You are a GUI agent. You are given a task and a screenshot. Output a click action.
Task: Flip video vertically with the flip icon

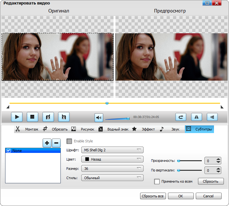(212, 117)
